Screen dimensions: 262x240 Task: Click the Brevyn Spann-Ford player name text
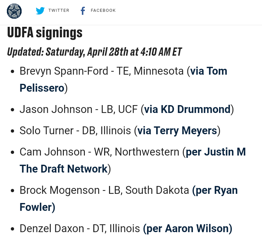point(64,71)
